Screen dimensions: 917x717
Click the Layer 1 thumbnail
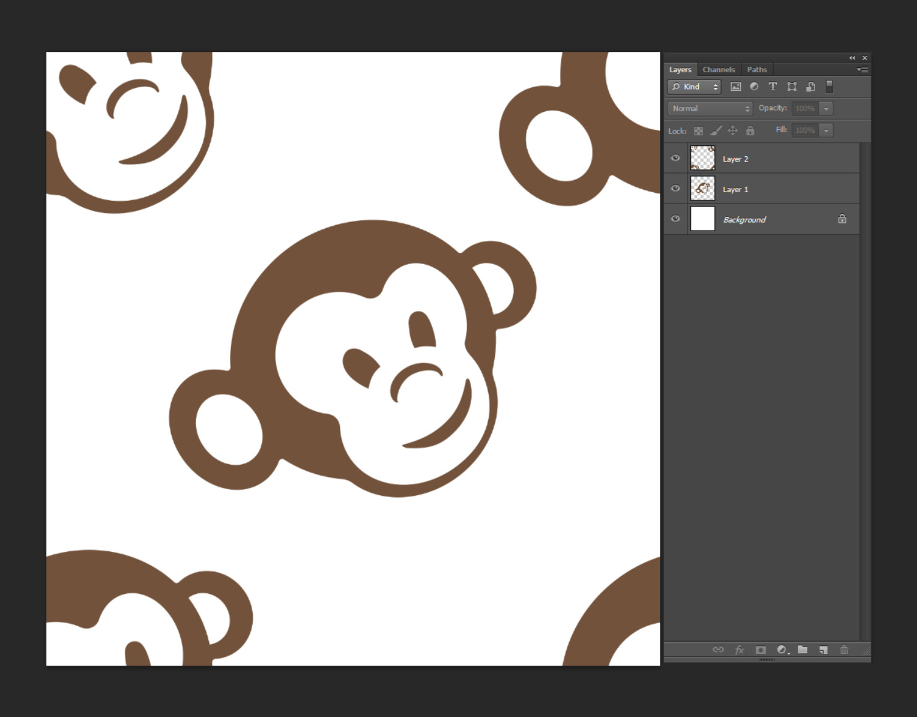point(703,189)
